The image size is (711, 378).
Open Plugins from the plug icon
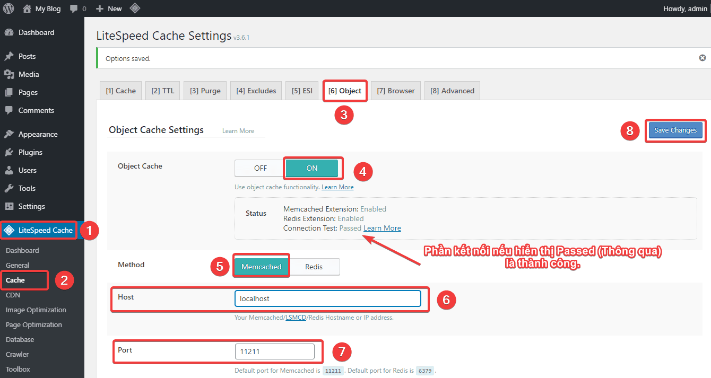click(x=9, y=152)
